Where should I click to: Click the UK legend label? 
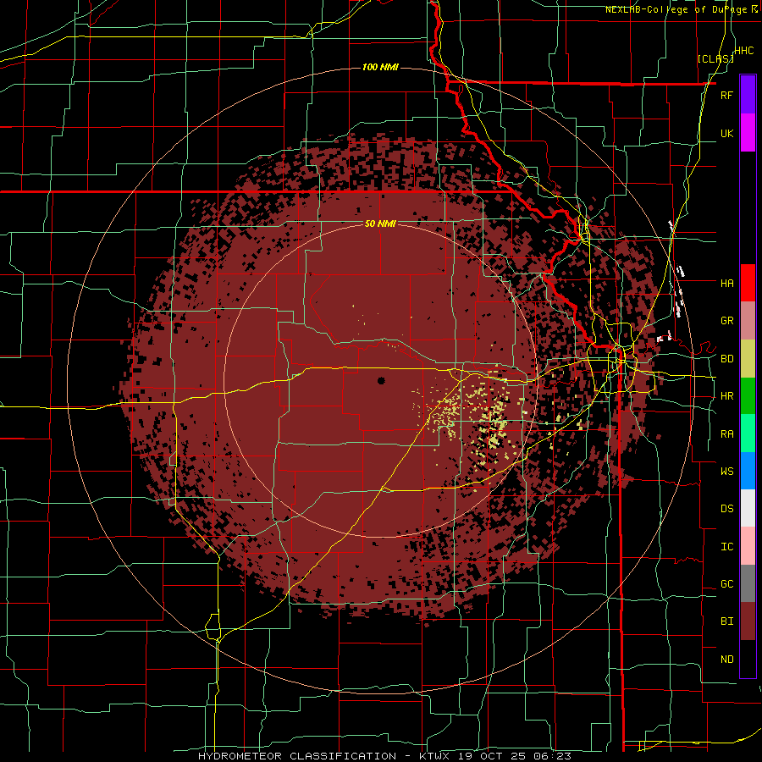(x=726, y=133)
